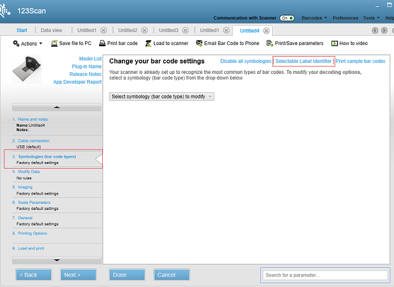Open the Tools menu

point(371,18)
